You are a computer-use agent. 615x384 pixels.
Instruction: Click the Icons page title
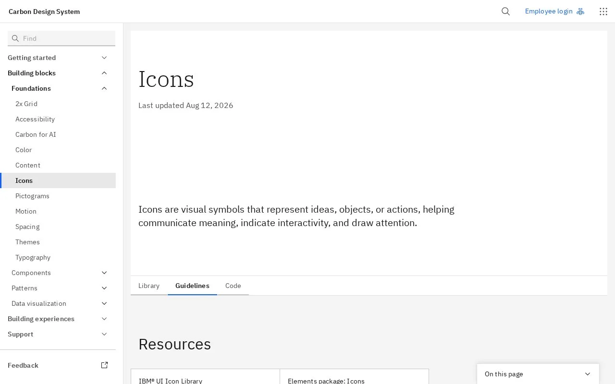pyautogui.click(x=166, y=79)
